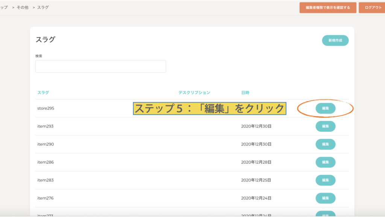Sort by the スラグ column header
The image size is (385, 217).
43,92
